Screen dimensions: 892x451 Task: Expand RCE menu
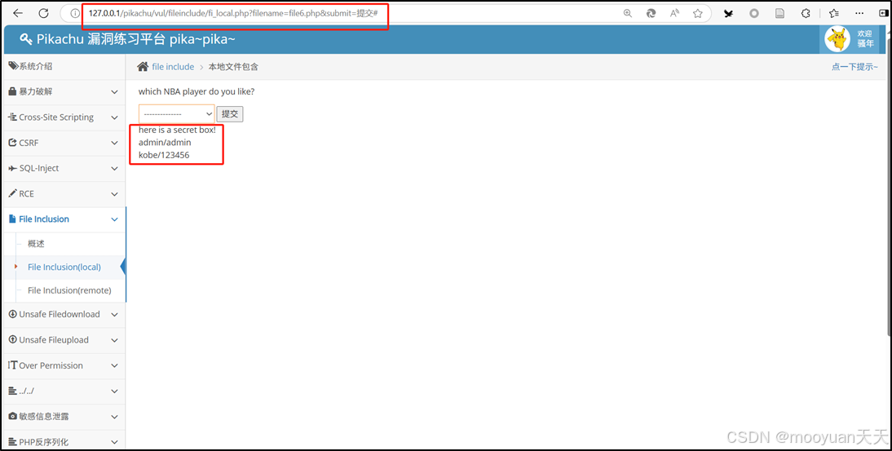tap(64, 194)
